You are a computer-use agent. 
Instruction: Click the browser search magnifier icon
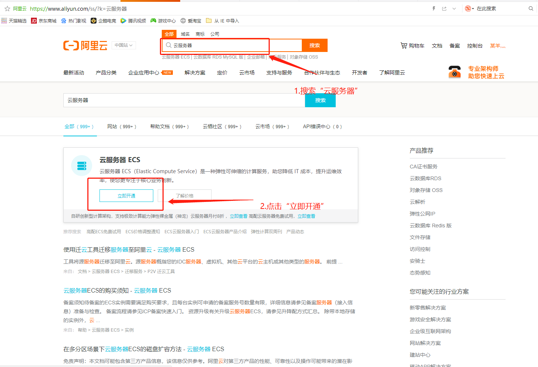pyautogui.click(x=531, y=8)
